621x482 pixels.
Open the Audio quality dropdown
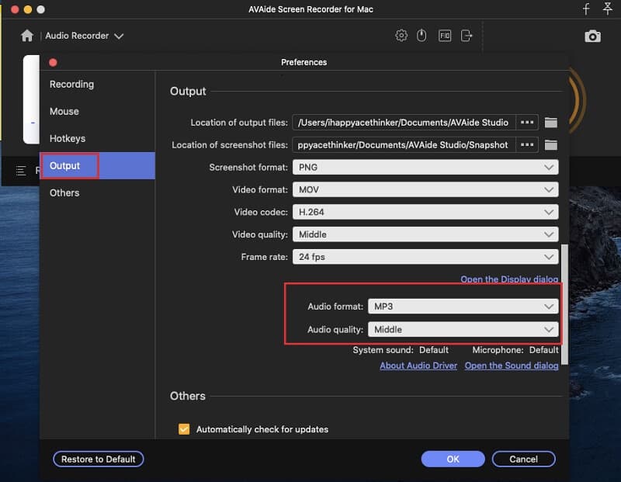[x=463, y=330]
